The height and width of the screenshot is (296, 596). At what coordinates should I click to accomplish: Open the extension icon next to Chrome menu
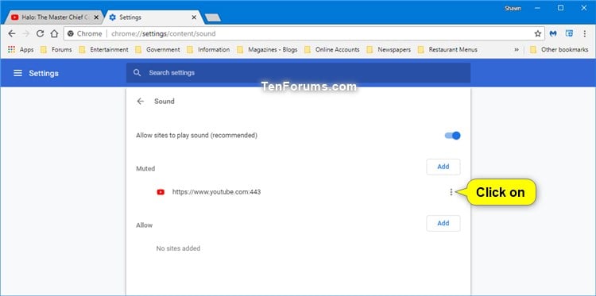pos(569,33)
